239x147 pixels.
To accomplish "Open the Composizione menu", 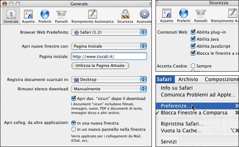I will point(222,79).
